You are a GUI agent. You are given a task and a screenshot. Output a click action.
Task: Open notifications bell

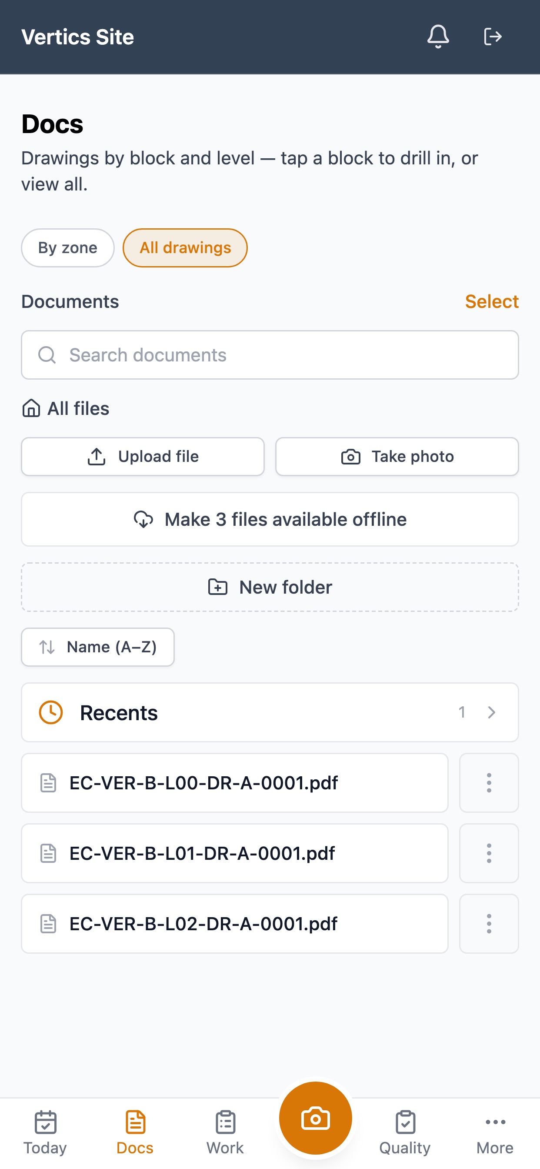point(438,37)
